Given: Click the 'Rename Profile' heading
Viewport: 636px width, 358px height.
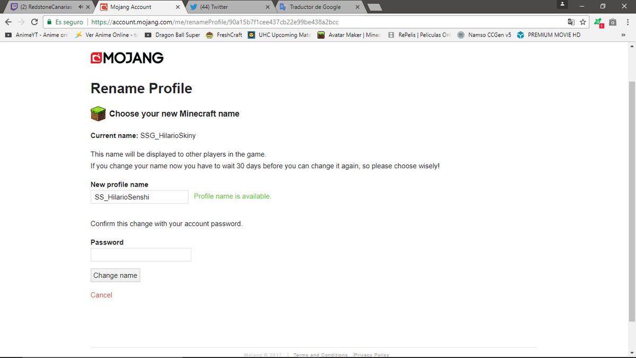Looking at the screenshot, I should coord(142,88).
